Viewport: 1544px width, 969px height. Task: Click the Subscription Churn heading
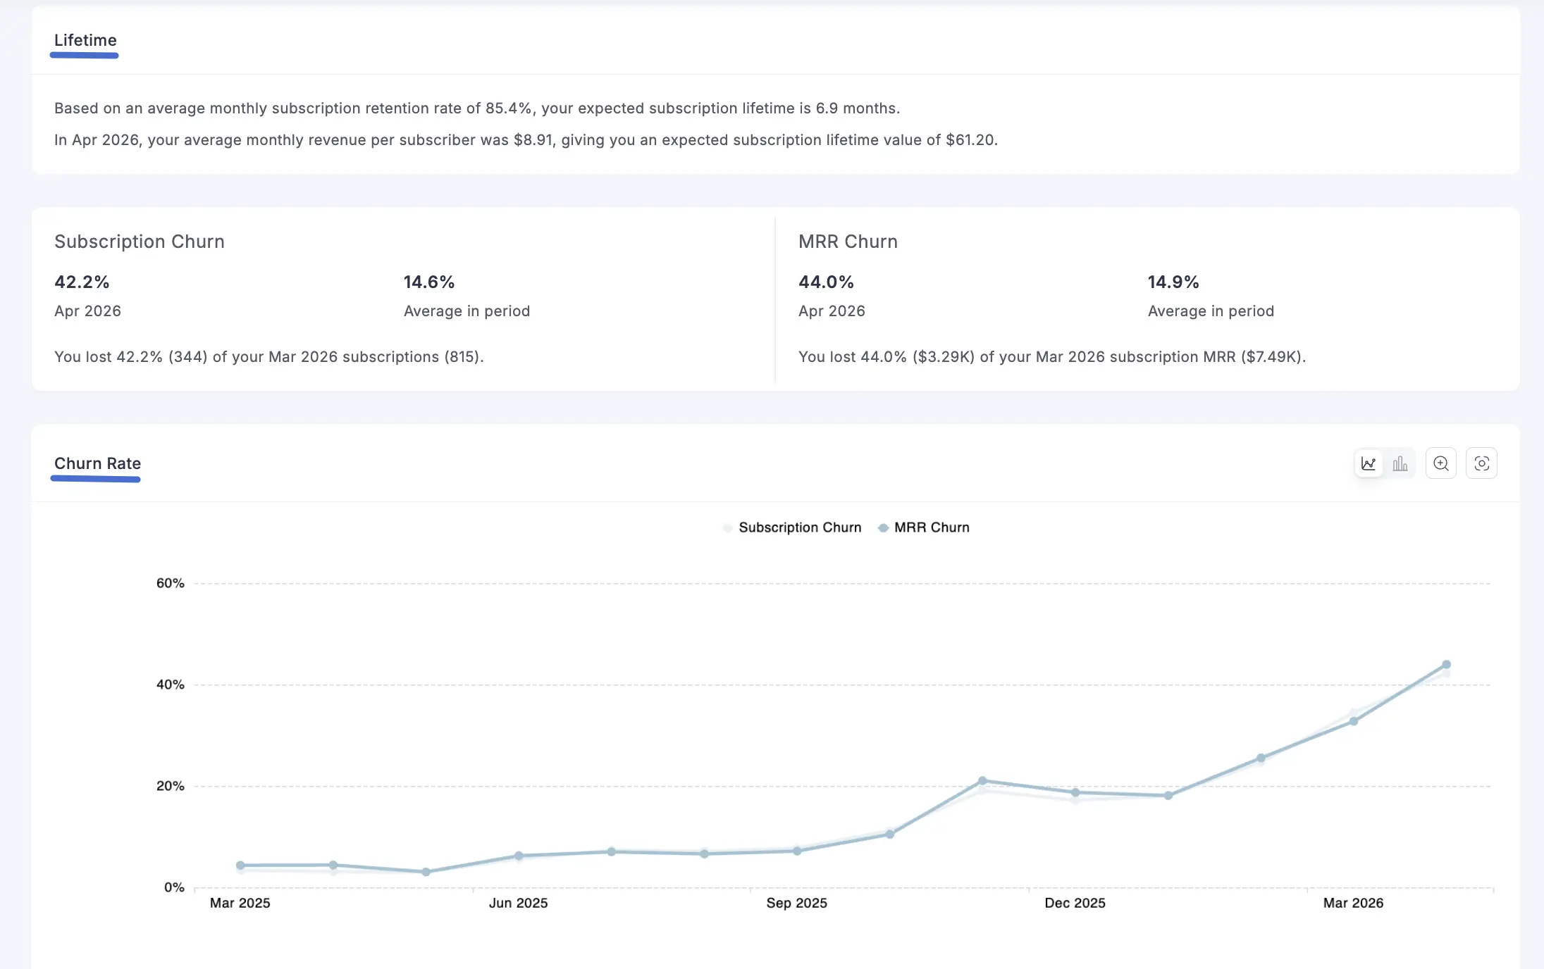[x=140, y=242]
